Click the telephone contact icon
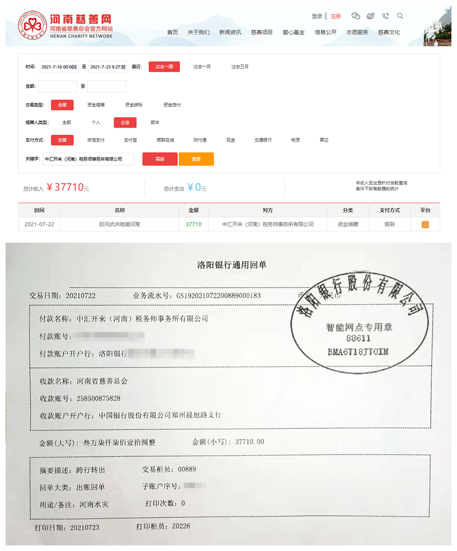Image resolution: width=457 pixels, height=551 pixels. click(x=386, y=16)
